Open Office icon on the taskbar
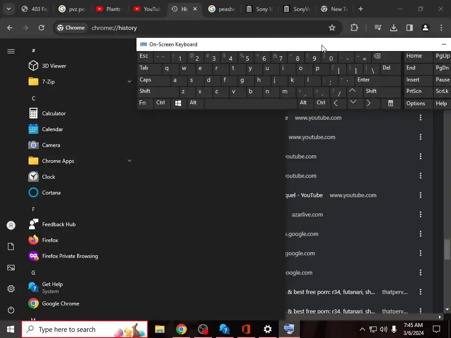Image resolution: width=451 pixels, height=338 pixels. [246, 329]
